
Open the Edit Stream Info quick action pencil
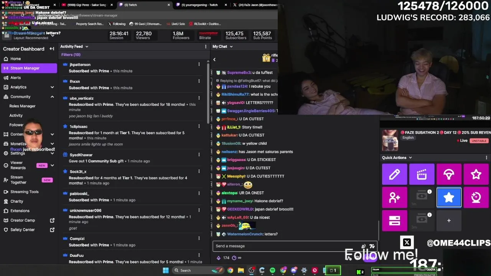(394, 174)
